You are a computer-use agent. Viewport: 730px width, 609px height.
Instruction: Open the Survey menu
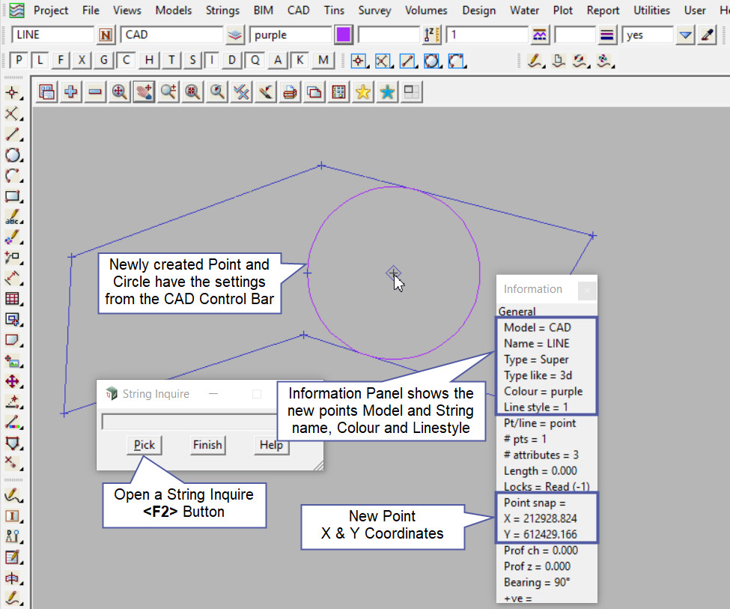pos(374,10)
